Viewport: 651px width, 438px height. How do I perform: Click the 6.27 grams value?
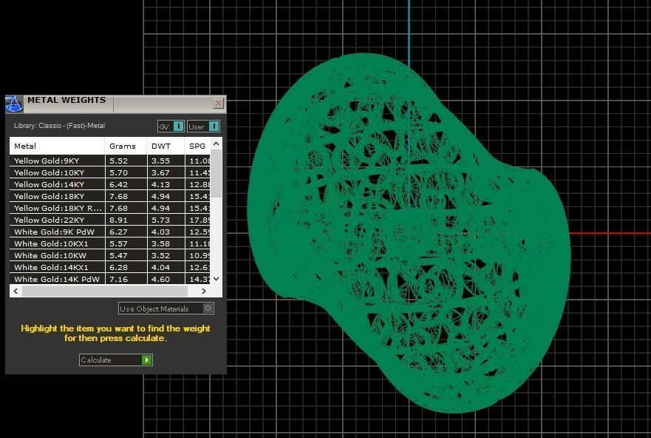118,232
